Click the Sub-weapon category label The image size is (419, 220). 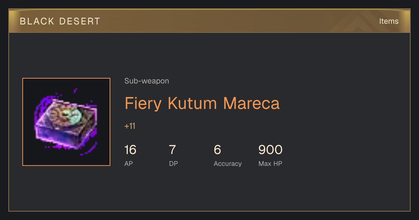pyautogui.click(x=147, y=81)
